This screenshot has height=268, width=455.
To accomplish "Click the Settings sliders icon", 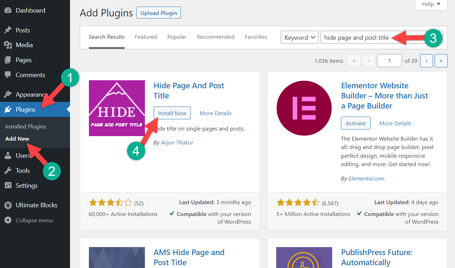I will tap(8, 186).
